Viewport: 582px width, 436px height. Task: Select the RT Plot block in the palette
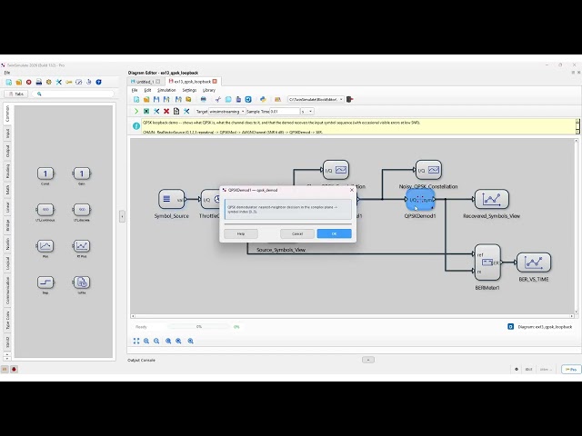click(82, 246)
